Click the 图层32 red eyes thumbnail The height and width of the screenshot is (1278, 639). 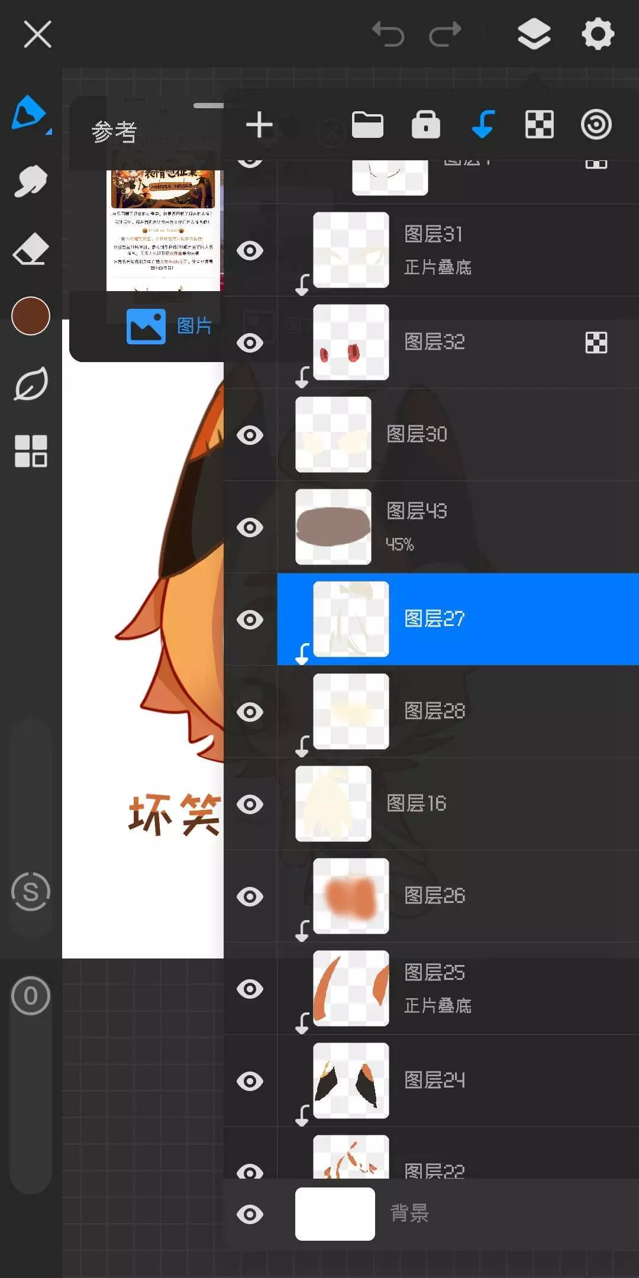pyautogui.click(x=351, y=342)
